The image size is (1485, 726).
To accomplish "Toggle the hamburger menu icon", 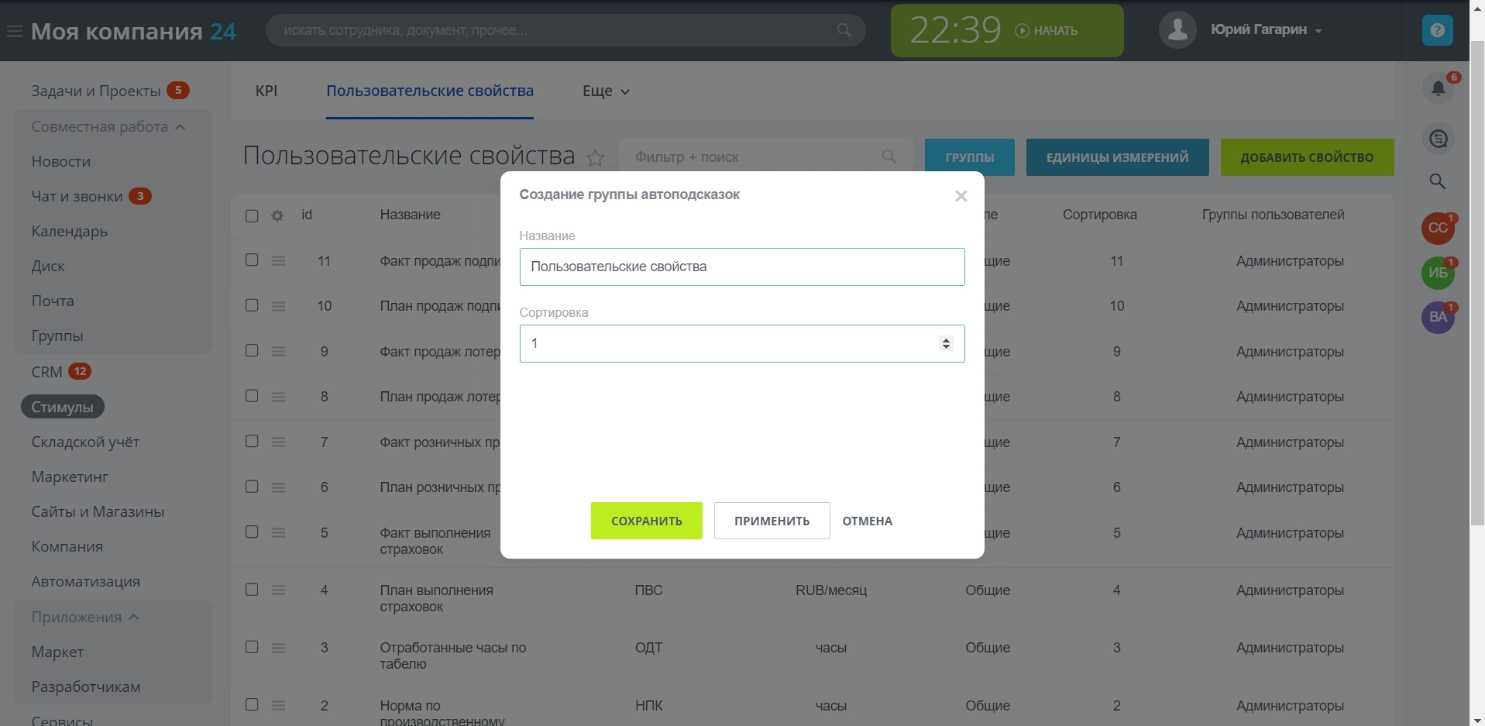I will tap(14, 32).
